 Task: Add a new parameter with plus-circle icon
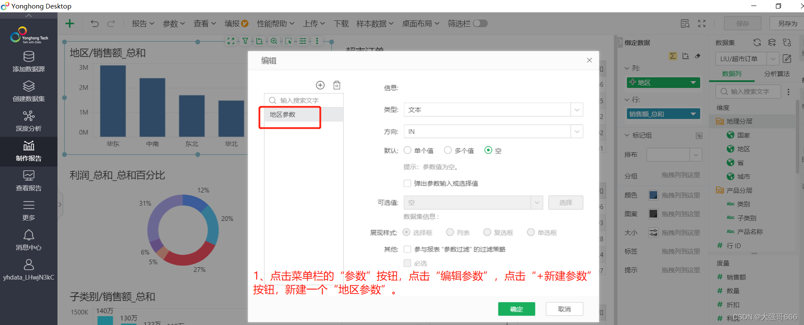click(x=320, y=85)
